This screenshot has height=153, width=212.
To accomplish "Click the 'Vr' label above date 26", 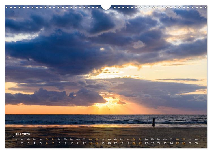I will [x=171, y=139].
